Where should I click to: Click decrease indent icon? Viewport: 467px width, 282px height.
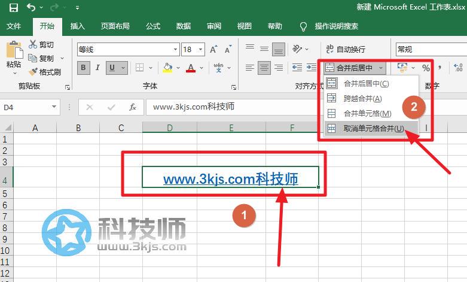coord(297,68)
